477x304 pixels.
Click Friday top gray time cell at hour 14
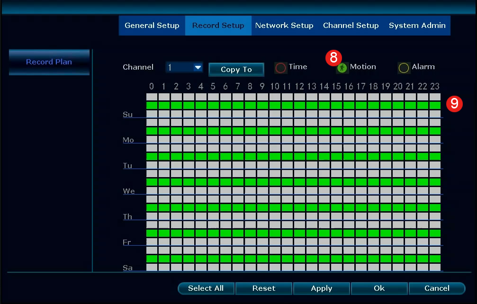click(x=324, y=224)
